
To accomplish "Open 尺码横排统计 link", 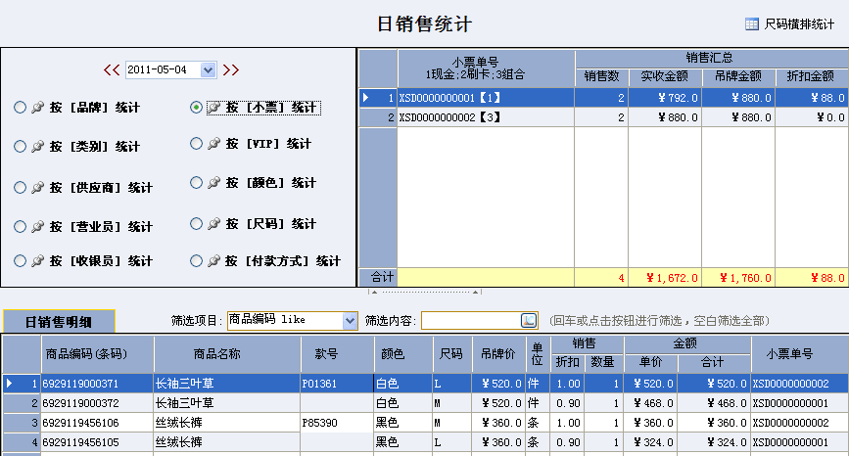I will point(799,24).
